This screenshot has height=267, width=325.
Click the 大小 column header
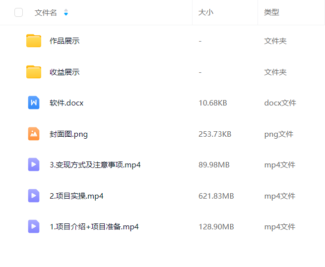206,12
